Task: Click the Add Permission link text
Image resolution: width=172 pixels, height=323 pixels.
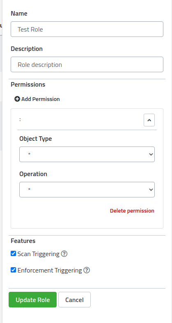Action: click(41, 99)
